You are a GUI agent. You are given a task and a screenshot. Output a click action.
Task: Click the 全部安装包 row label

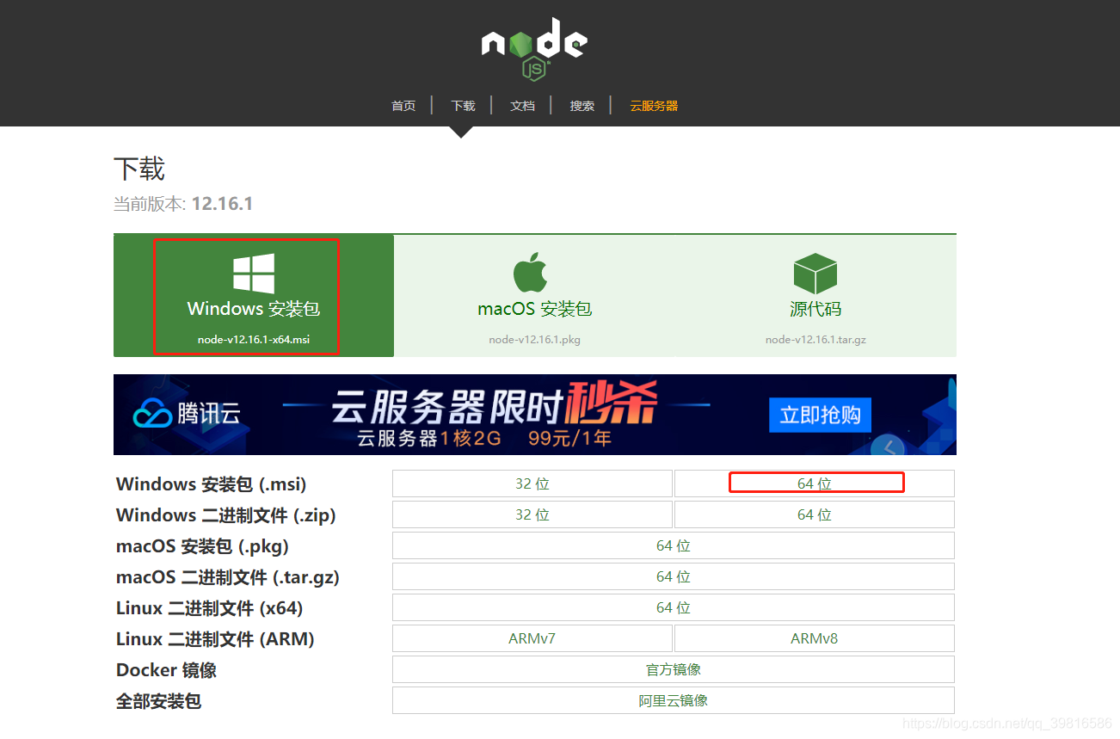coord(159,700)
